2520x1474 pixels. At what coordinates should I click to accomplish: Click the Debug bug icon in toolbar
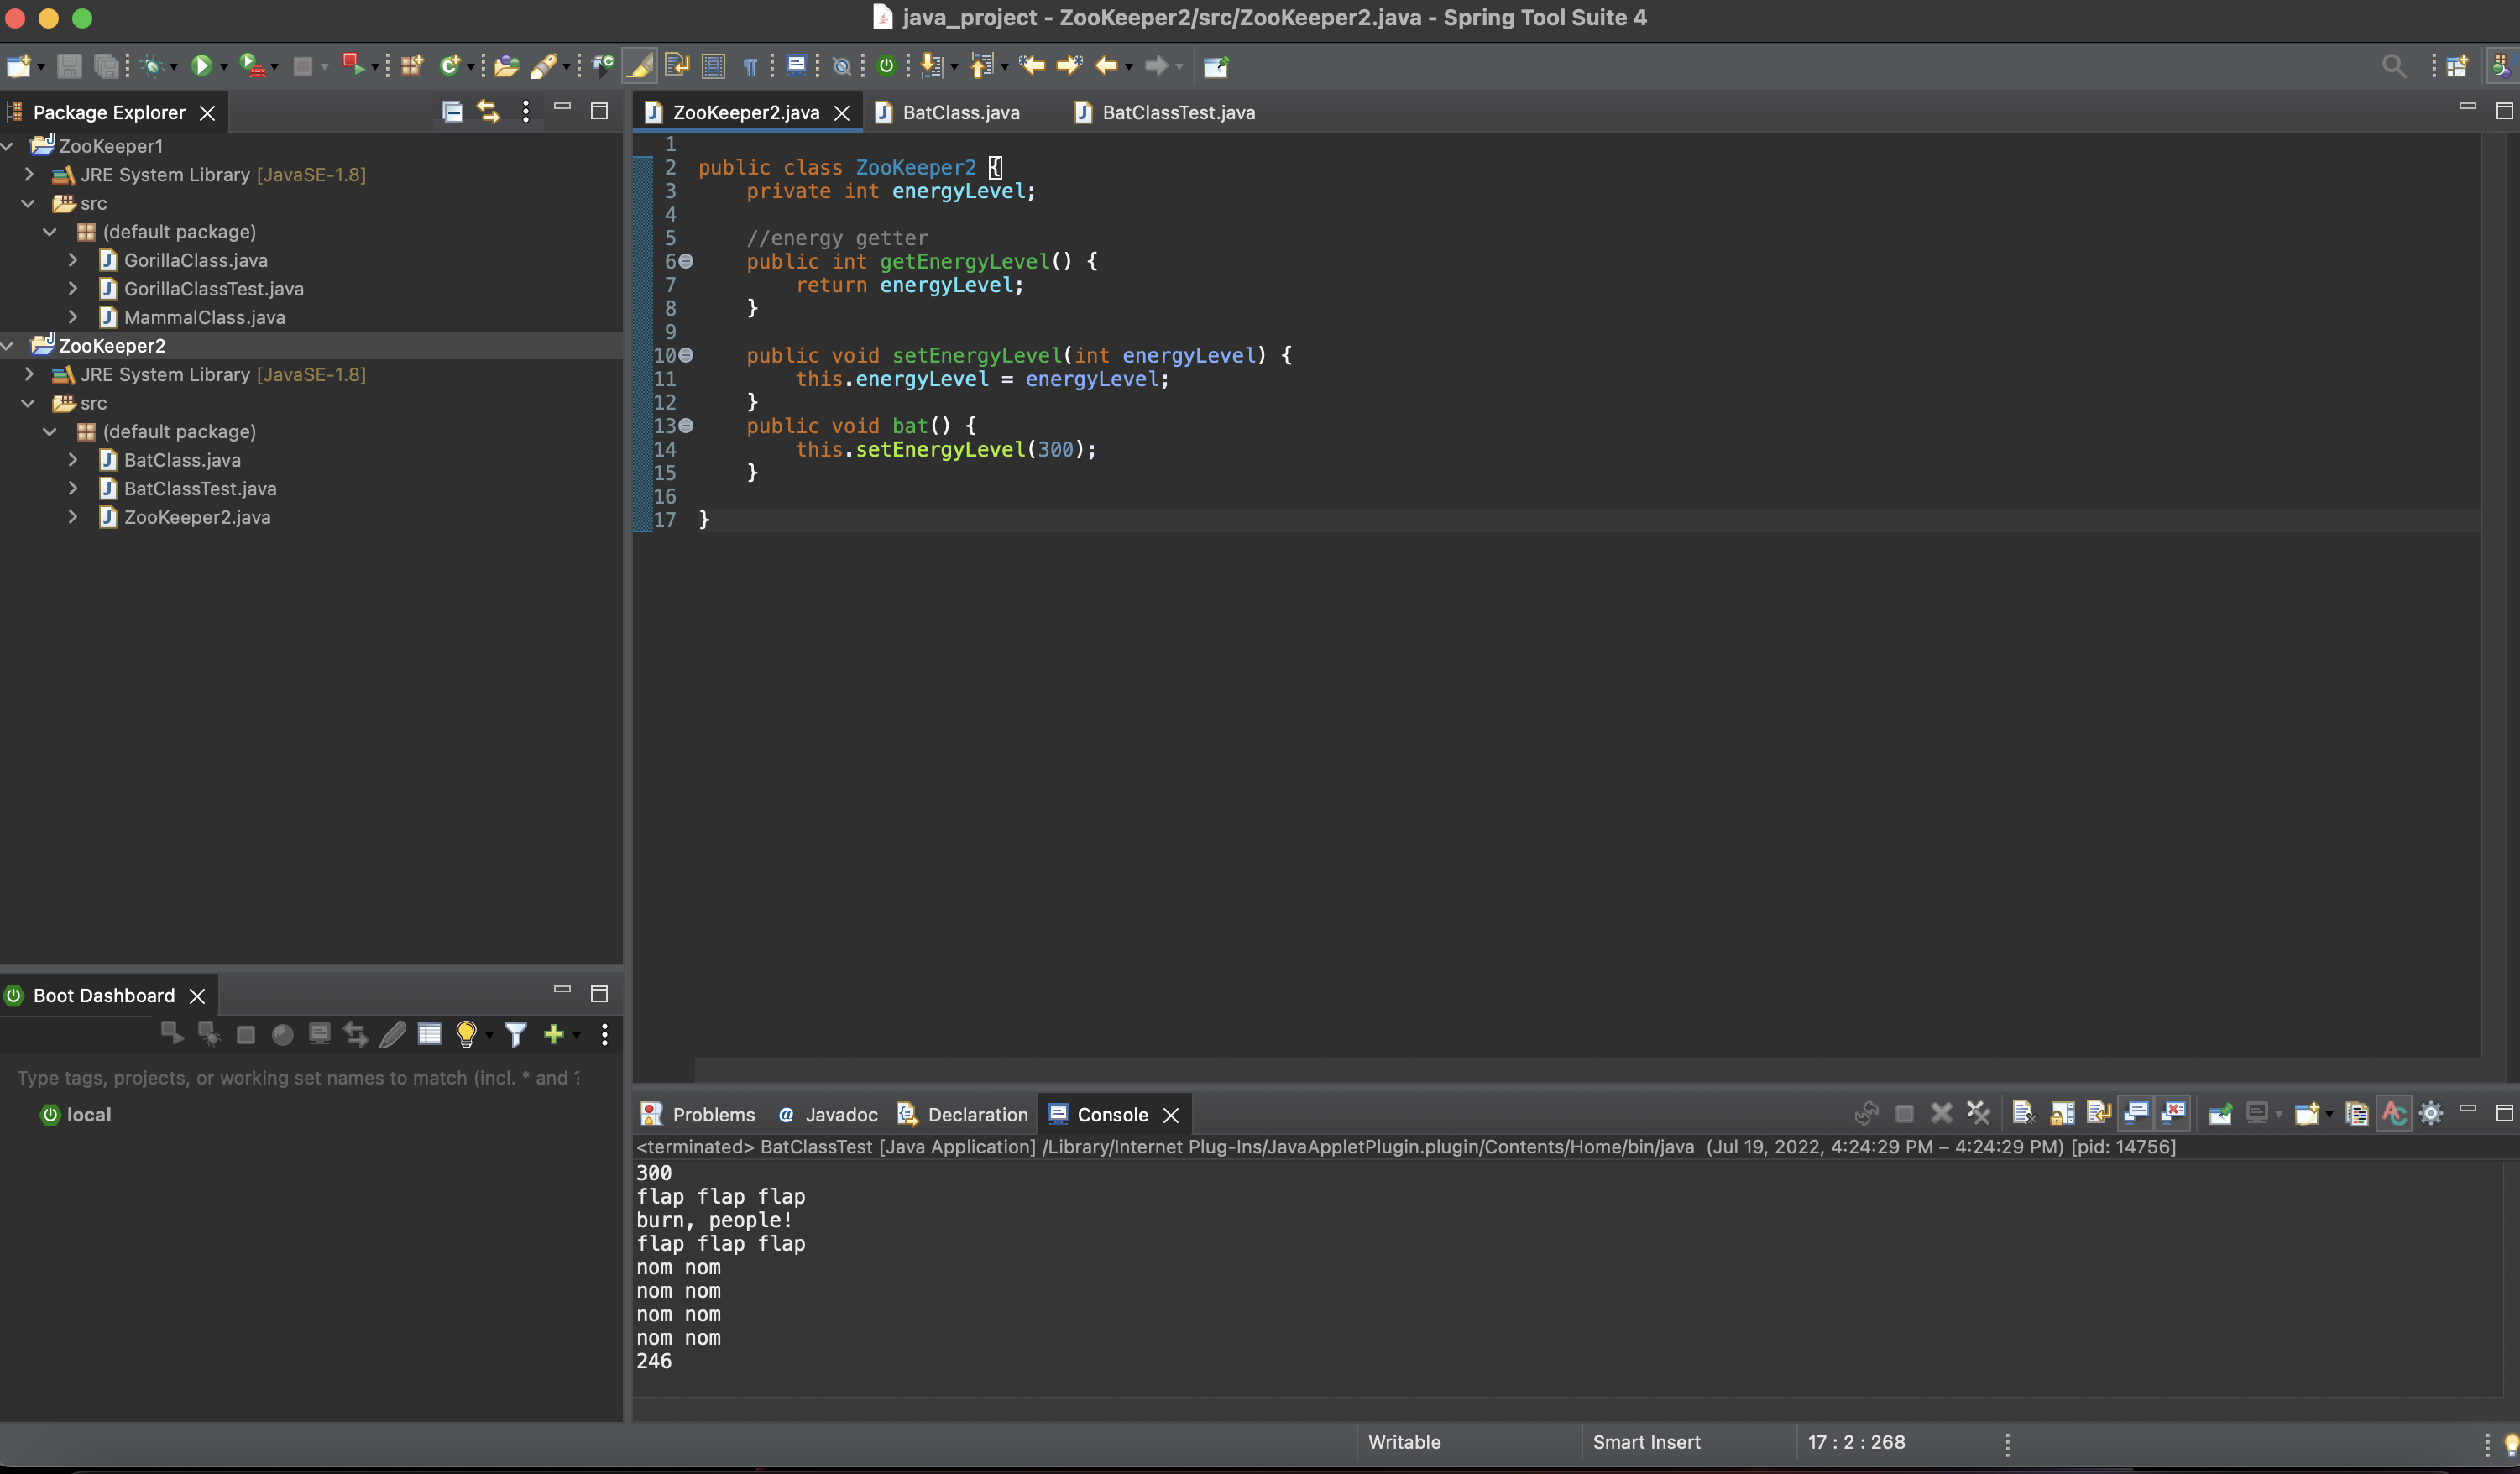[152, 66]
